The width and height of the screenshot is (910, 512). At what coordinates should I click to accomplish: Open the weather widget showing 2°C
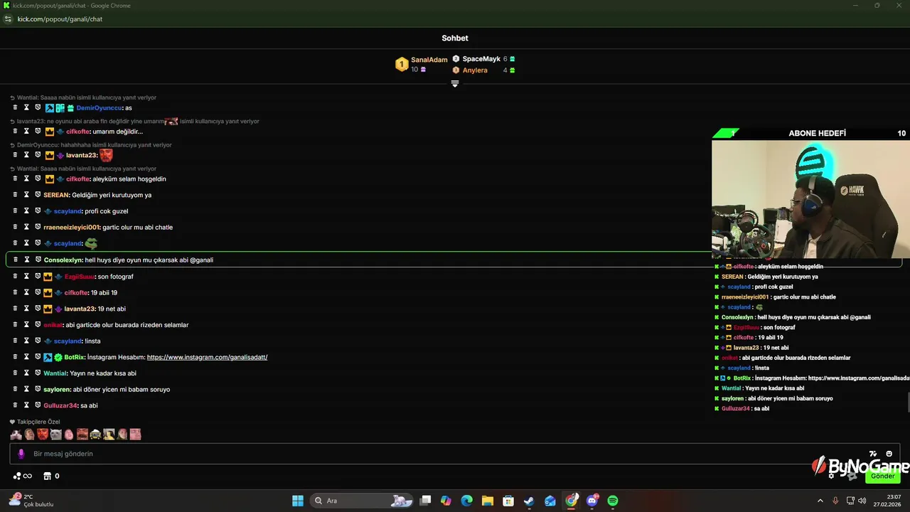[31, 501]
